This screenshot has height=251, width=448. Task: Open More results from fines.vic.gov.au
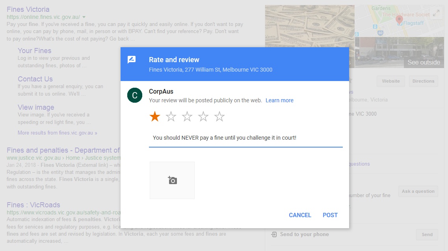pos(58,133)
